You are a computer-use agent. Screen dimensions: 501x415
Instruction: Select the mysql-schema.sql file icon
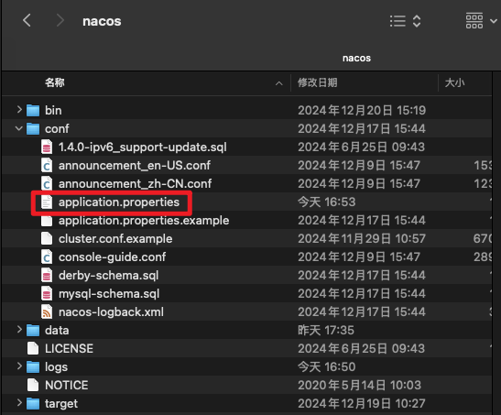click(x=47, y=293)
